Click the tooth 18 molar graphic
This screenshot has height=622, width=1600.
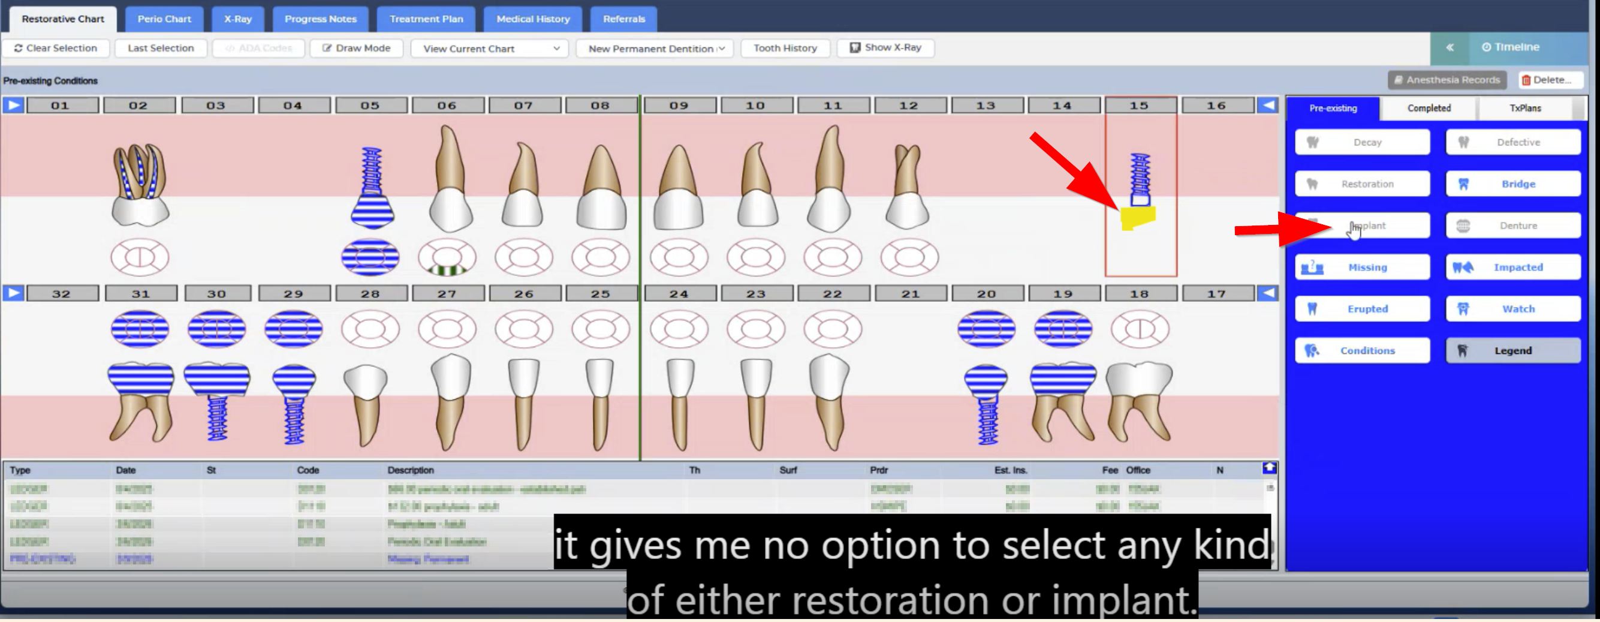click(x=1140, y=401)
